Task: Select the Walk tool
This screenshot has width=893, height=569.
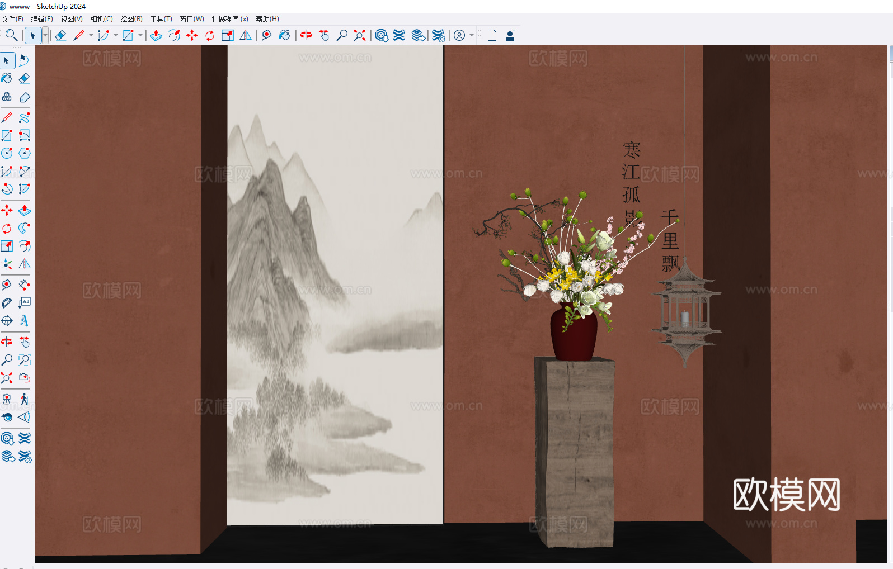Action: (24, 399)
